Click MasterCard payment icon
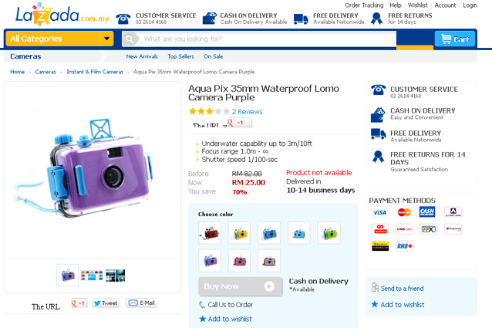Image resolution: width=492 pixels, height=328 pixels. tap(403, 212)
